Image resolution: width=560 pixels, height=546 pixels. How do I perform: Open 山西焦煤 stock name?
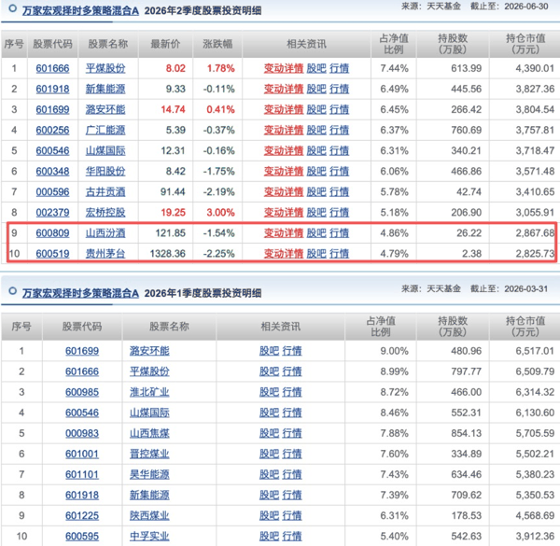click(149, 433)
